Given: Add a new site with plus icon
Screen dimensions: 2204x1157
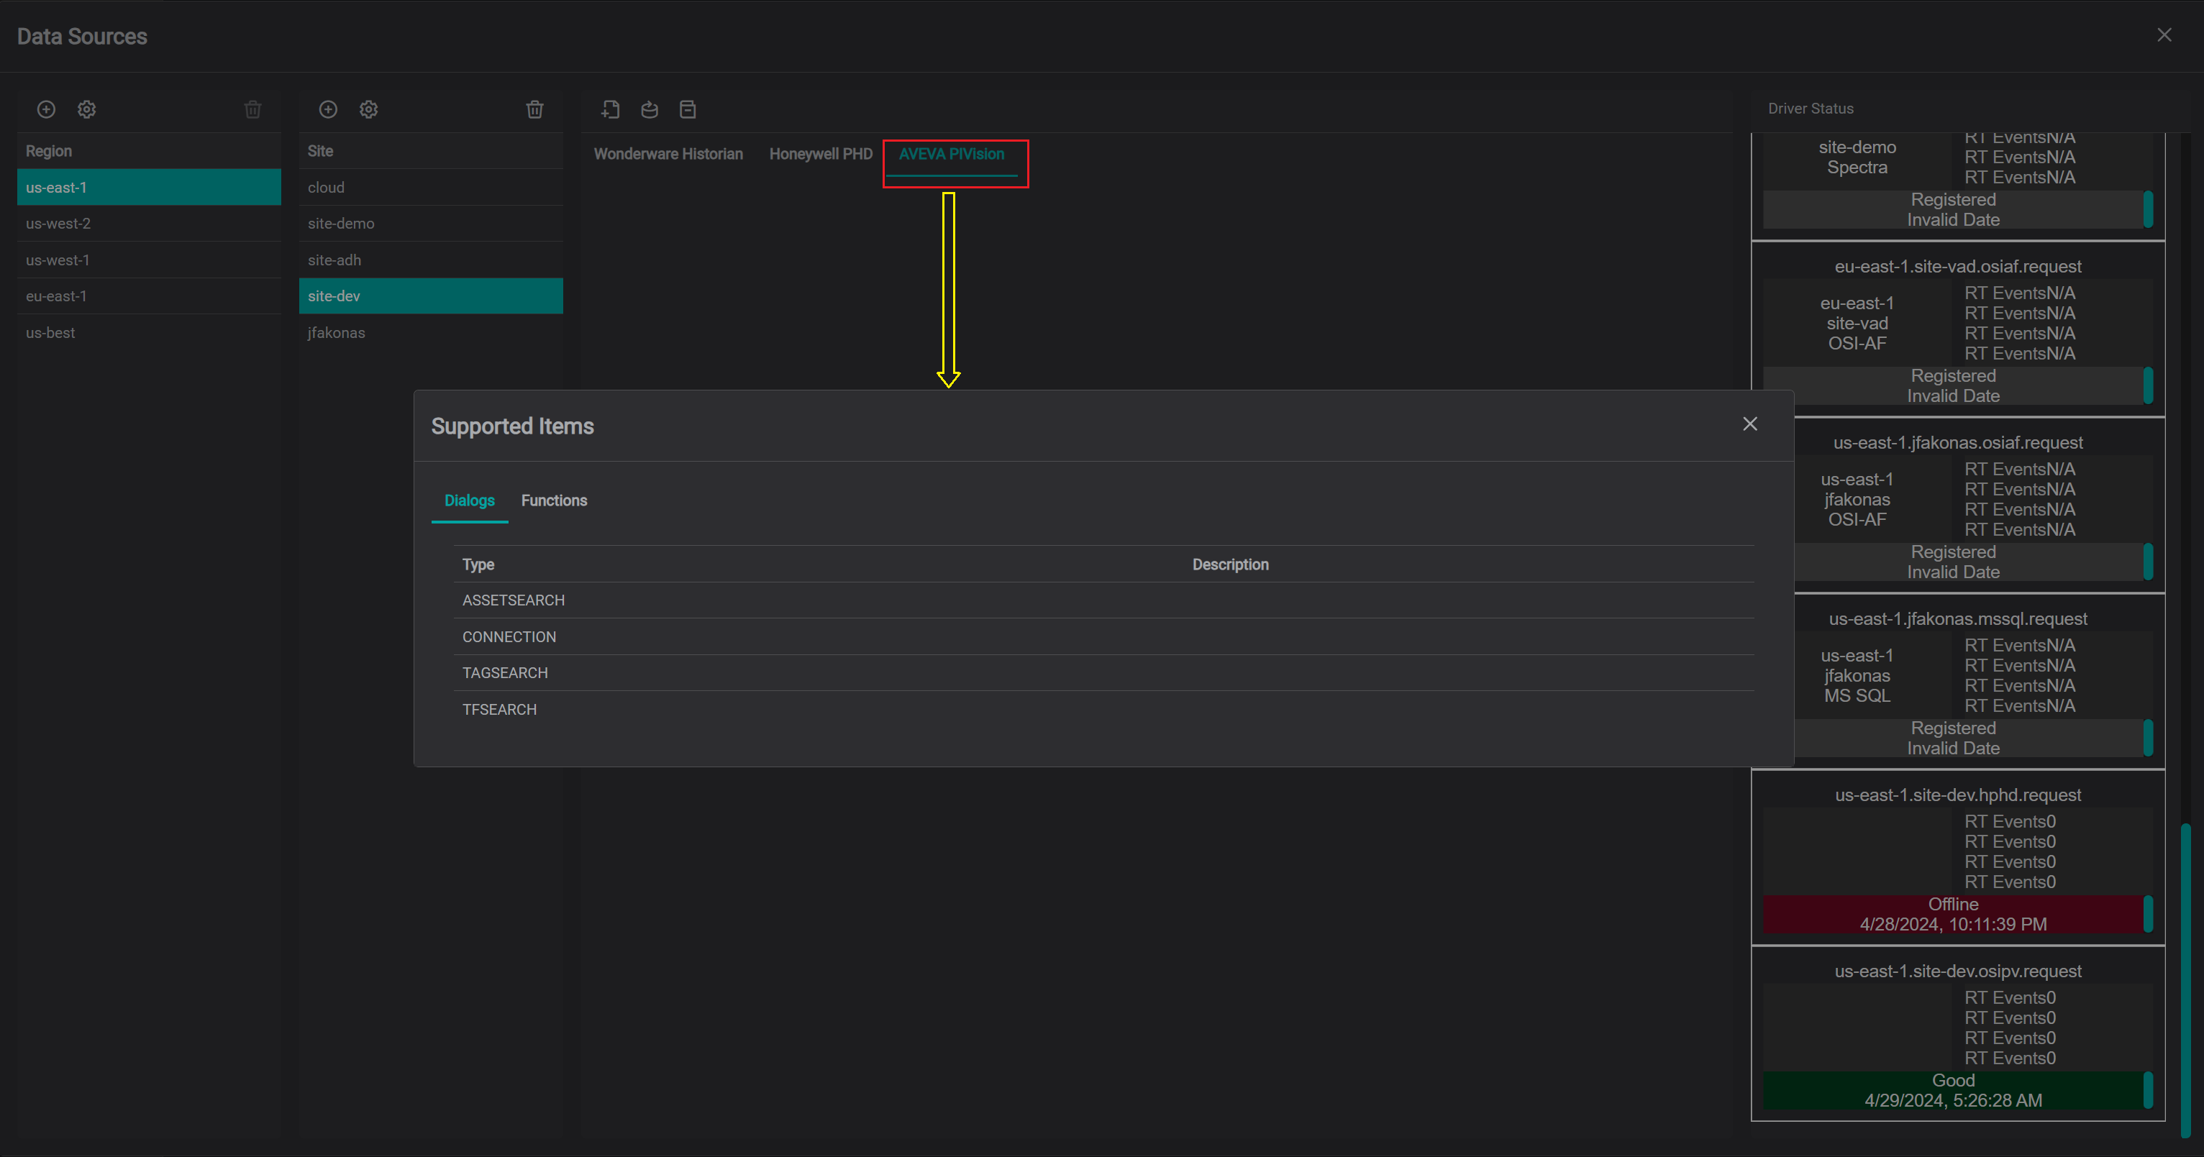Looking at the screenshot, I should 328,109.
